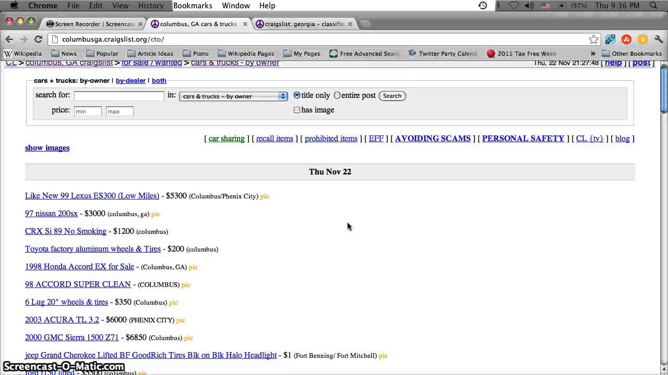Image resolution: width=668 pixels, height=375 pixels.
Task: Open the Wikipedia Pages bookmarks folder
Action: pos(246,53)
